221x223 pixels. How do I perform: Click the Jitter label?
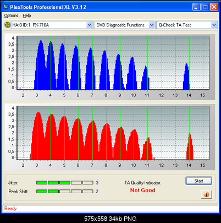13,183
